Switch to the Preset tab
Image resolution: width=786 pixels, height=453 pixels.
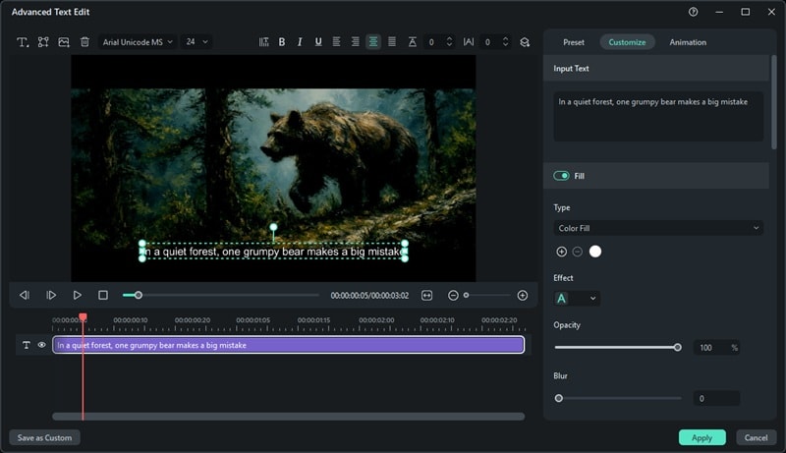574,42
